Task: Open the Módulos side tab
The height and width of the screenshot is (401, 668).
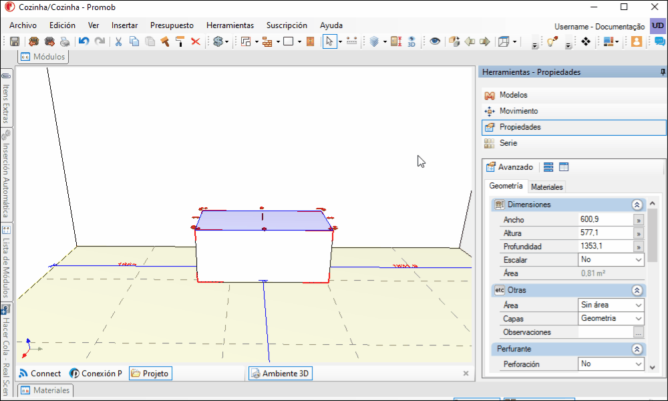Action: point(43,57)
